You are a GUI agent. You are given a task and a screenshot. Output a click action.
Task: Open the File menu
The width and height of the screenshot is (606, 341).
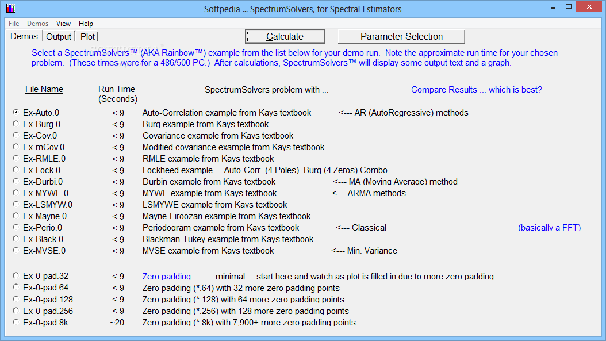point(14,24)
